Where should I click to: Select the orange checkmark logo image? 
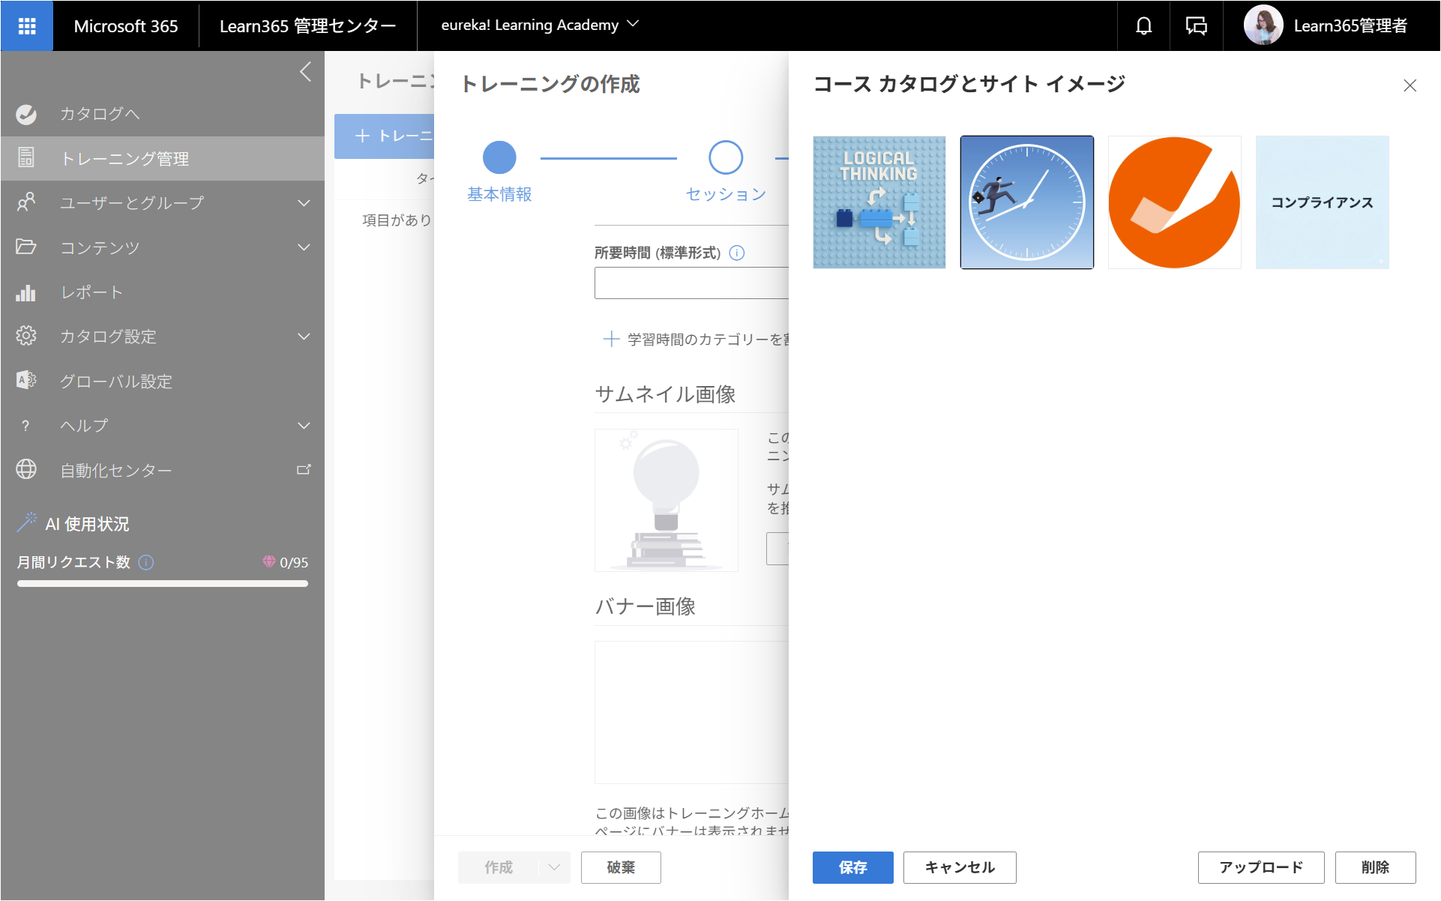(1175, 202)
